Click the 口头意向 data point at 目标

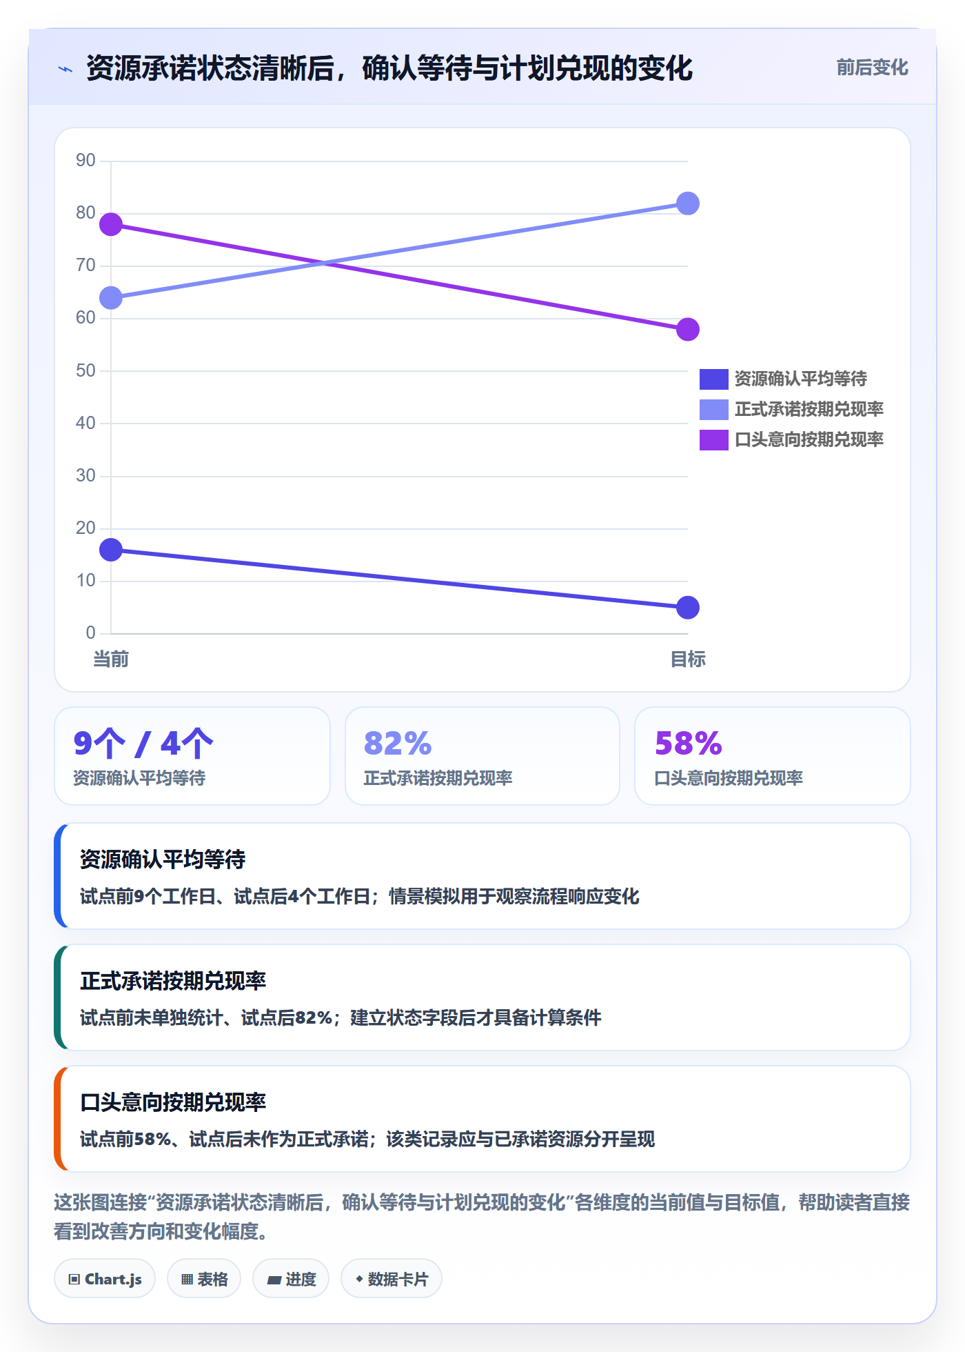688,329
